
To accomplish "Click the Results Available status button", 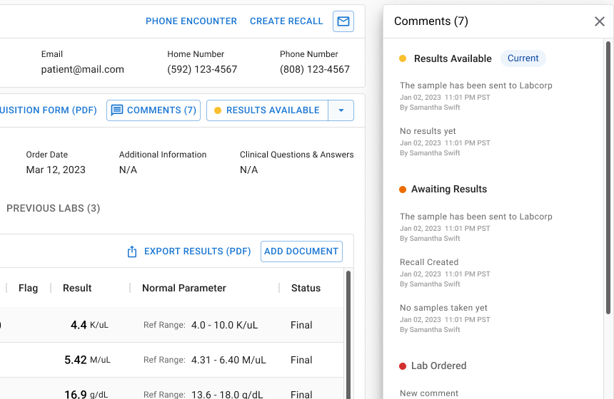I will [267, 110].
